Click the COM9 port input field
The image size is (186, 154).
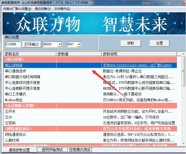click(x=13, y=44)
